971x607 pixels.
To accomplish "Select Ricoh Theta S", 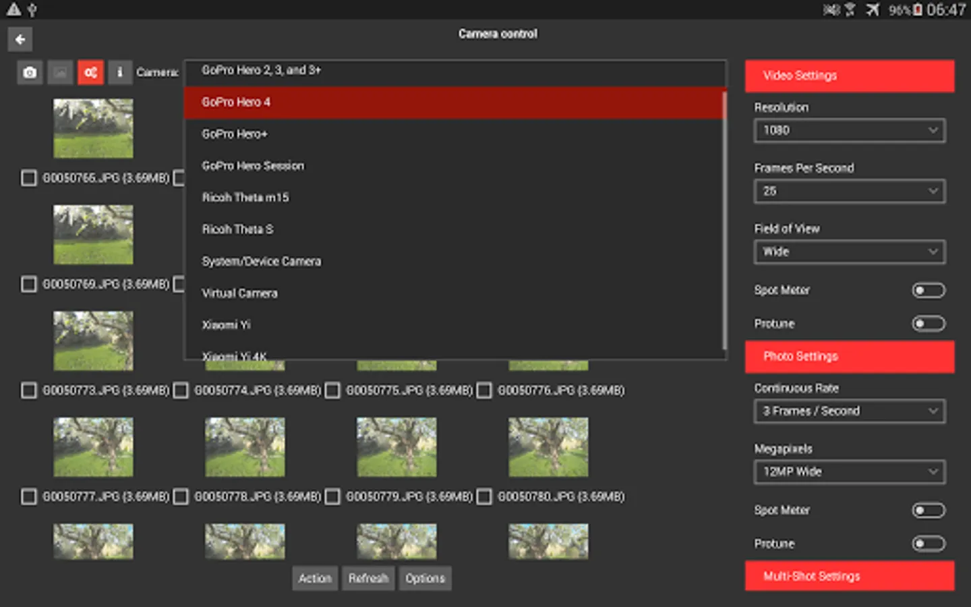I will [455, 229].
